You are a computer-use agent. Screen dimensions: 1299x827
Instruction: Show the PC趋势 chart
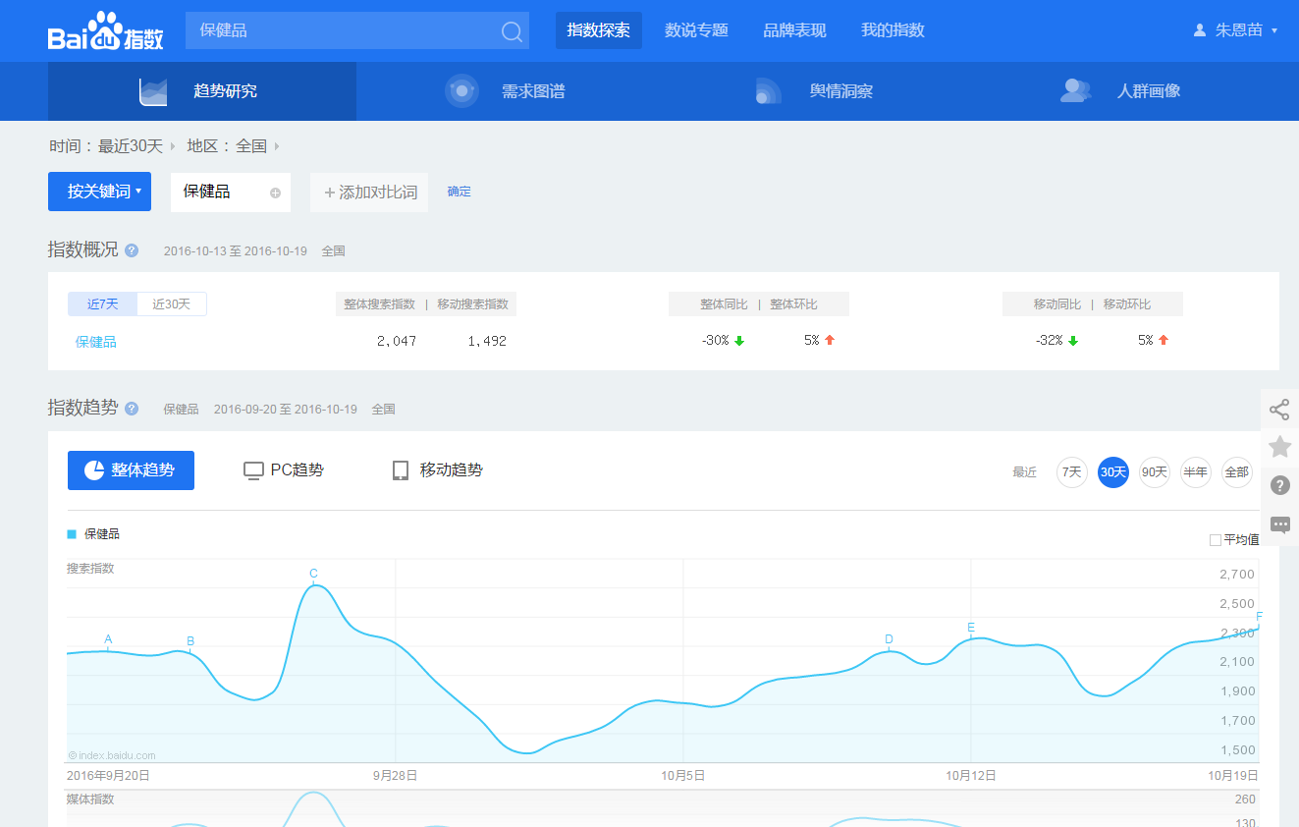(x=284, y=470)
